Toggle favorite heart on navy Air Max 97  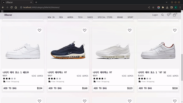[85, 30]
